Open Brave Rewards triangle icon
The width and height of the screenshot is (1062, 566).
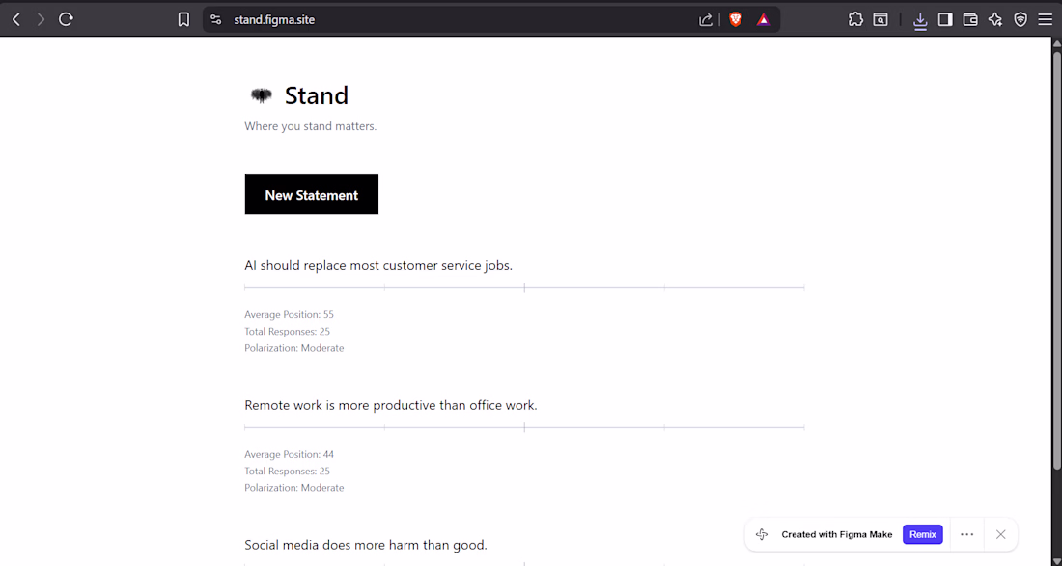(764, 19)
